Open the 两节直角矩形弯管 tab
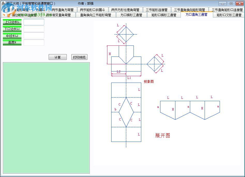245x177 pixels. (16, 10)
